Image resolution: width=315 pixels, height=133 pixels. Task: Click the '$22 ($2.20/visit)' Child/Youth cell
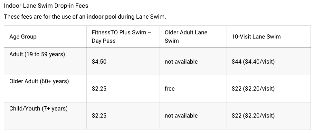[x=253, y=116]
